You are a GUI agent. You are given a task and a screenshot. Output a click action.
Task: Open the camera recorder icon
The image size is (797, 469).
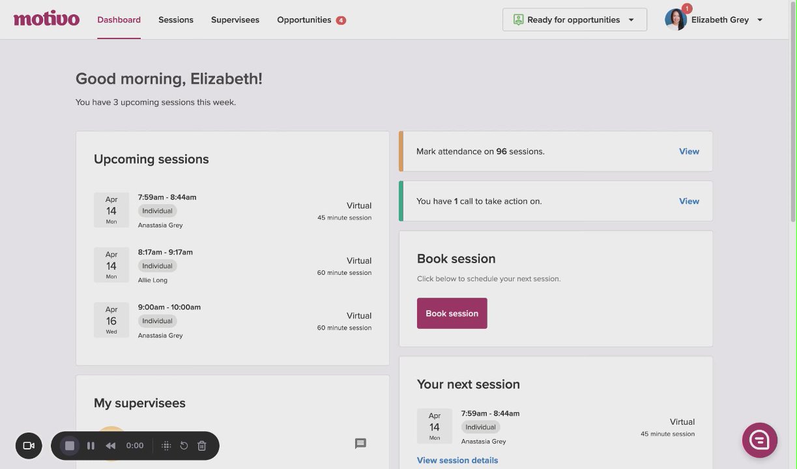point(29,446)
